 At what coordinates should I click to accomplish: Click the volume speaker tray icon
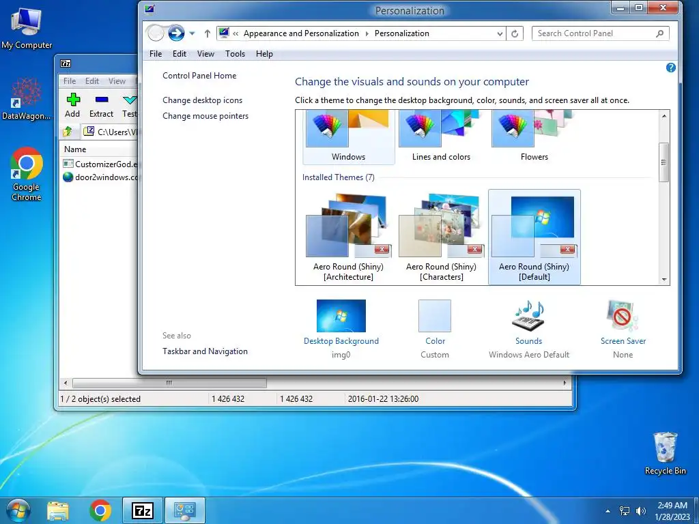click(640, 511)
